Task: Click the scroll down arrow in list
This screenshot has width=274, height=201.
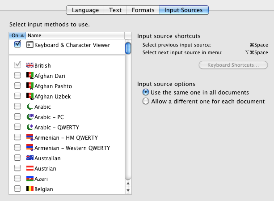Action: tap(128, 191)
